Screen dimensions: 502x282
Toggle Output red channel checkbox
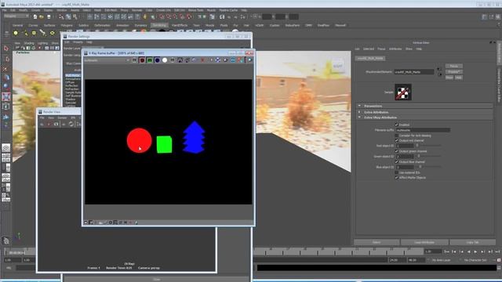(x=396, y=141)
